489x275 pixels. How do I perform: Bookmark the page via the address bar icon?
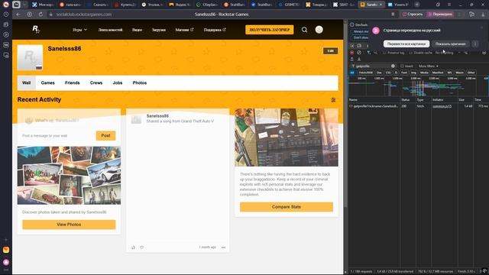pyautogui.click(x=393, y=15)
